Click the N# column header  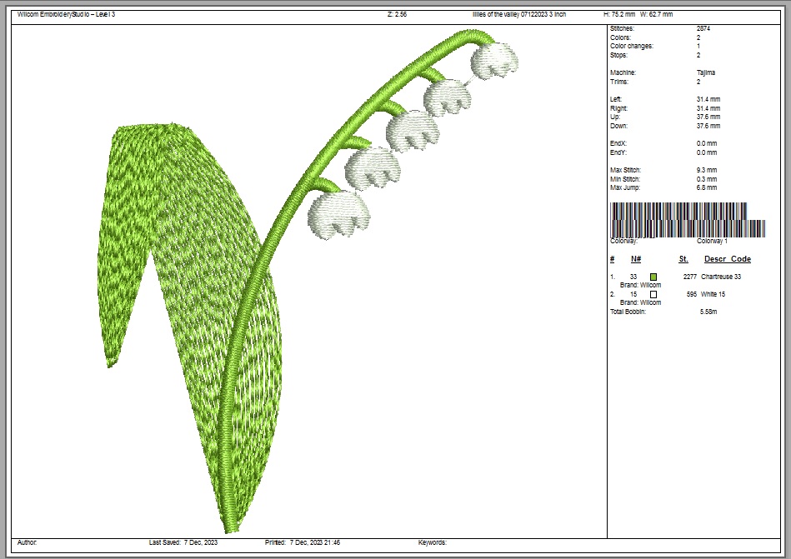tap(635, 259)
